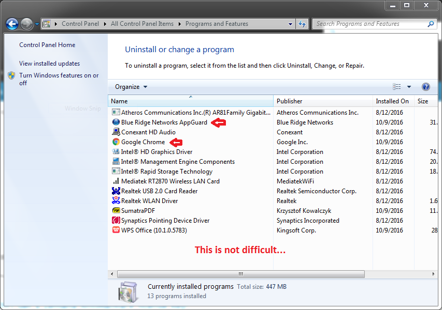Open View installed updates link
The width and height of the screenshot is (442, 310).
pyautogui.click(x=49, y=64)
